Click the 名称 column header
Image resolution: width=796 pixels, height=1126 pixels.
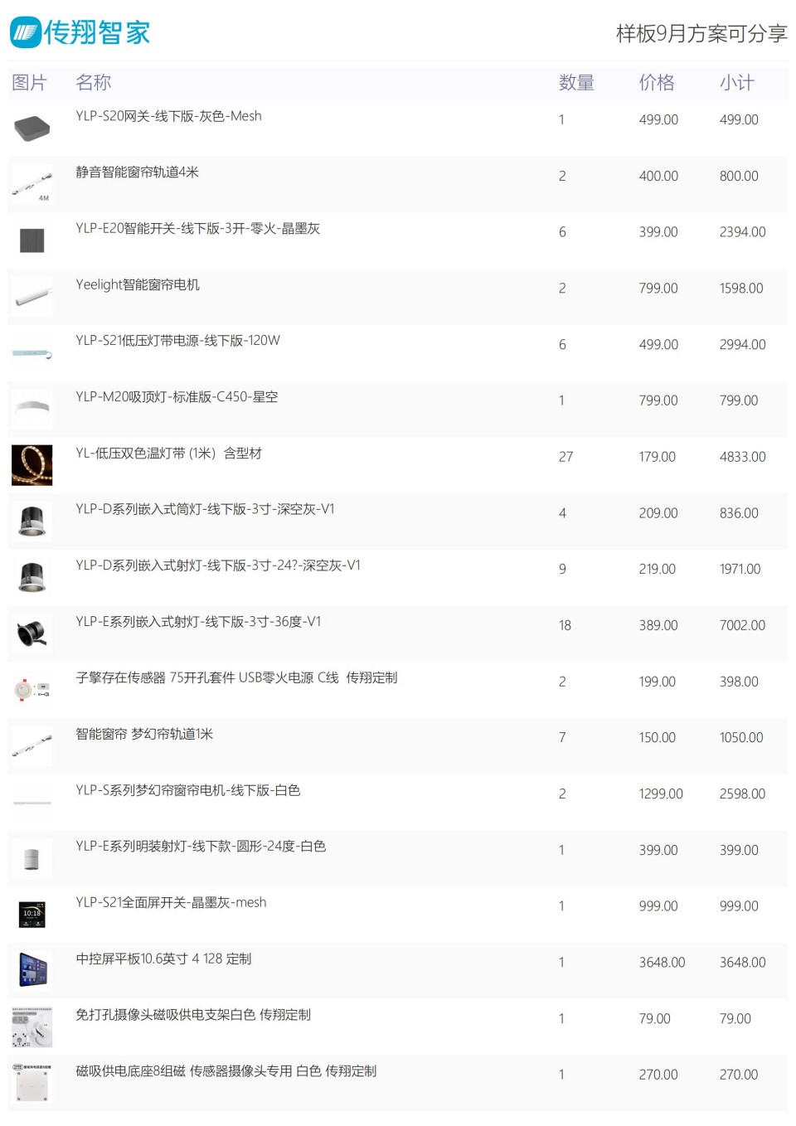(x=93, y=82)
